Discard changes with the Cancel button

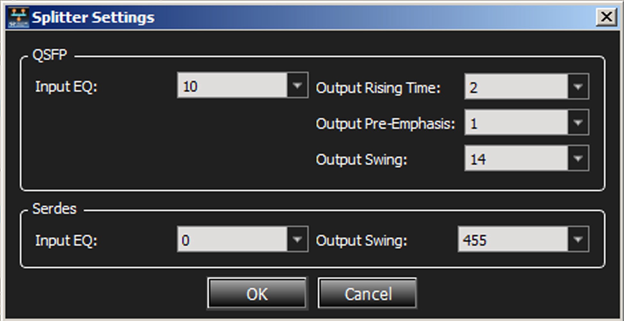tap(367, 293)
